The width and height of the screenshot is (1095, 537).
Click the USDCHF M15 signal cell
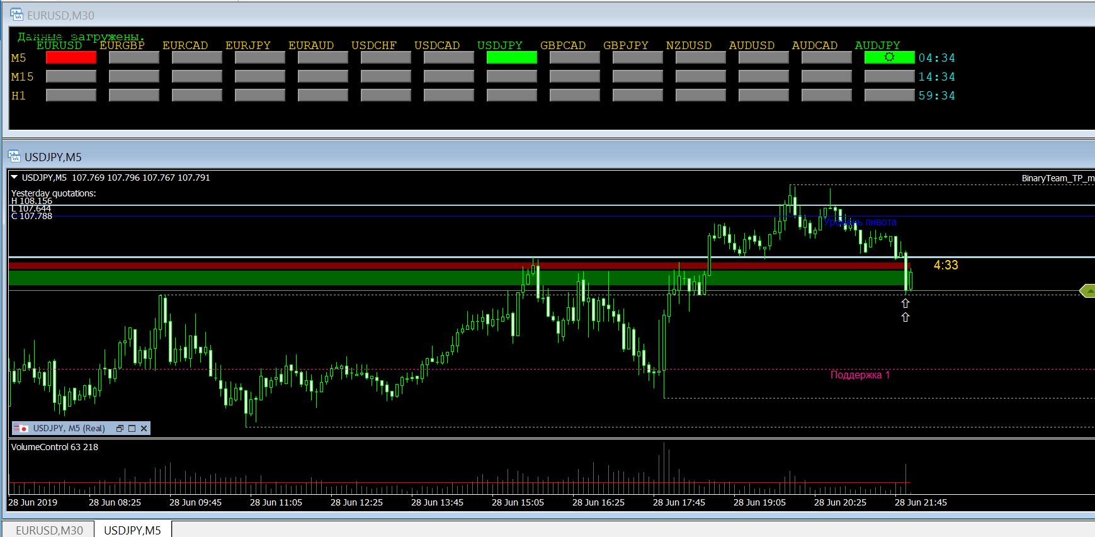386,77
